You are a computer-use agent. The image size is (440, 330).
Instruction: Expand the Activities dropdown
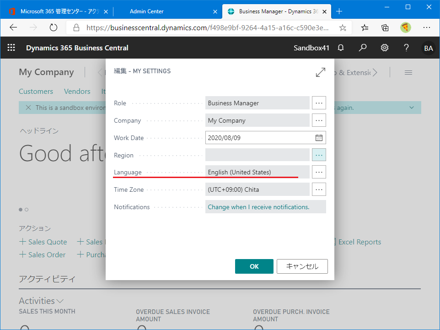tap(41, 301)
